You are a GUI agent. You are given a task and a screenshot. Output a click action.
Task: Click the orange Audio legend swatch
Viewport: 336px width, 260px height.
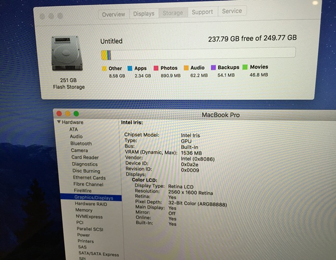point(186,68)
